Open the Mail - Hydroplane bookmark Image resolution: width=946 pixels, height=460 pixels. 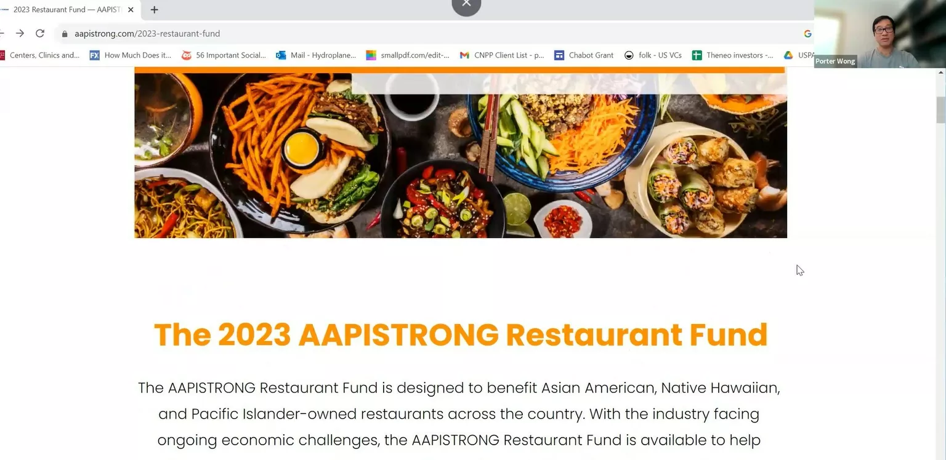pyautogui.click(x=316, y=55)
